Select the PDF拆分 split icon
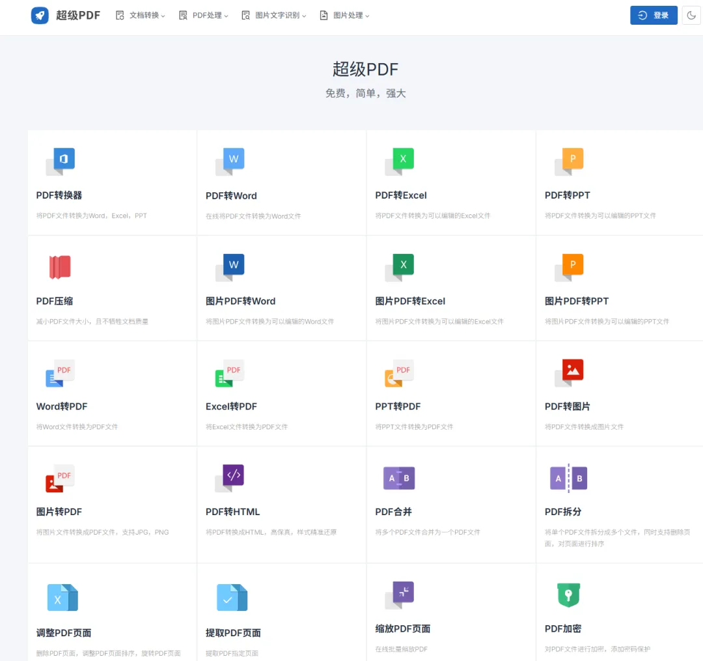The width and height of the screenshot is (703, 661). (568, 478)
